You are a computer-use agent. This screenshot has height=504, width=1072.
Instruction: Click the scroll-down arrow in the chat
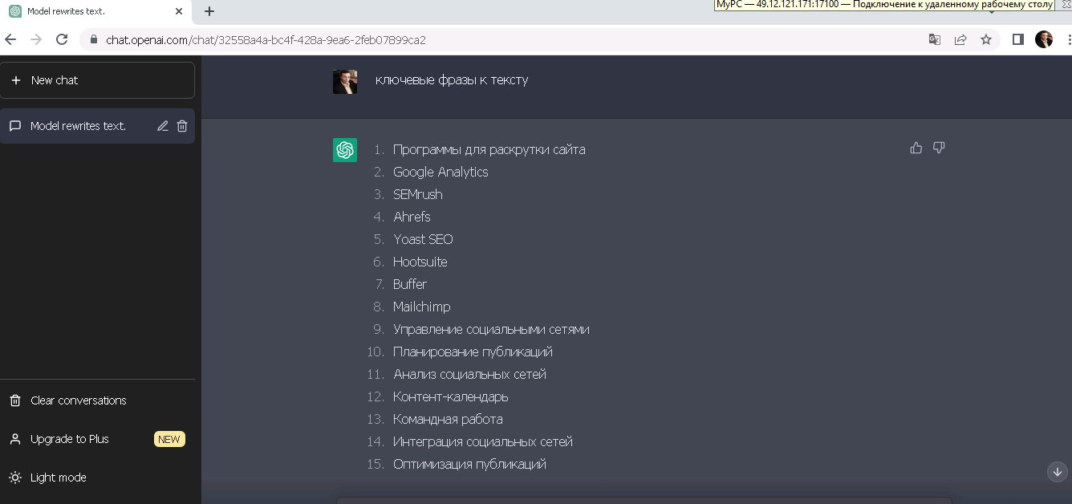[1057, 472]
